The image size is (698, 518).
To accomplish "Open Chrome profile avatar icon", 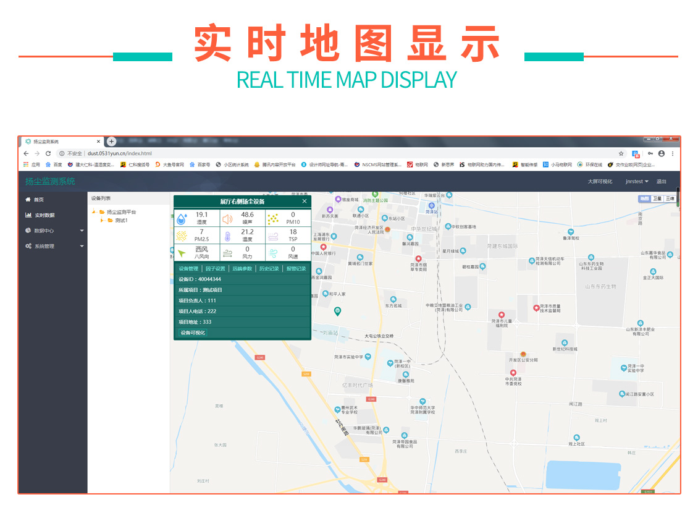I will tap(662, 153).
